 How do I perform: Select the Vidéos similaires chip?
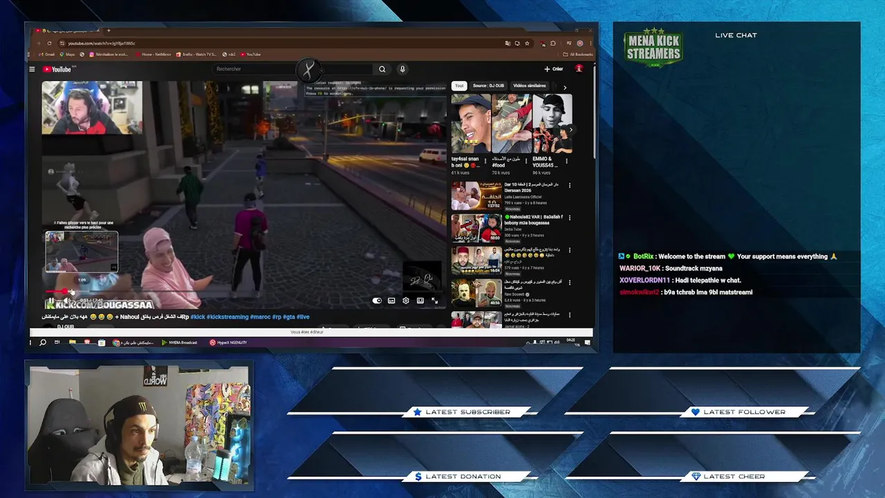(530, 86)
